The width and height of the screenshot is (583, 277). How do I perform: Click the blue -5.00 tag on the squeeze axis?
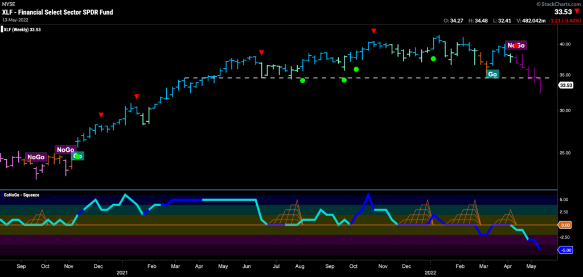coord(565,250)
